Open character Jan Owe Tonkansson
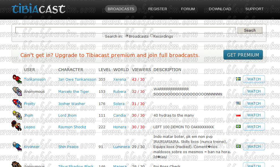280x167 pixels. point(77,79)
